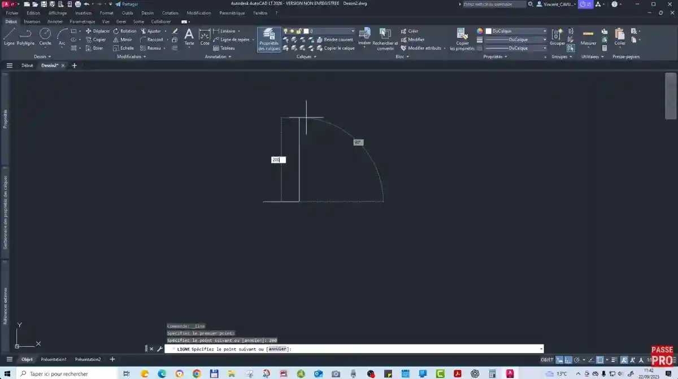Open the Texte annotation tool
The width and height of the screenshot is (678, 379).
tap(189, 37)
